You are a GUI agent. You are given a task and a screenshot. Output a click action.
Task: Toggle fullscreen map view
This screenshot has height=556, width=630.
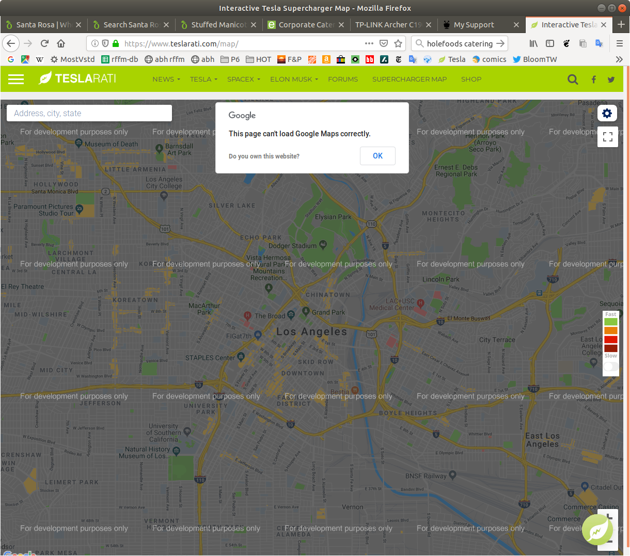point(608,137)
